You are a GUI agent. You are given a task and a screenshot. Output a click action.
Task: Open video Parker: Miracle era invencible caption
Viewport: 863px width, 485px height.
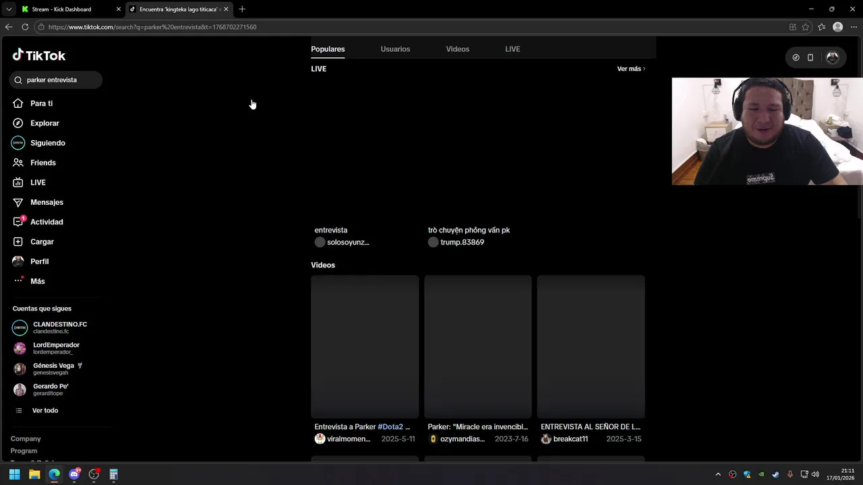click(x=478, y=427)
